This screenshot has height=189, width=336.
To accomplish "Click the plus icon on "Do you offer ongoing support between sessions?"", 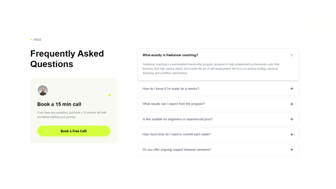I will point(291,150).
